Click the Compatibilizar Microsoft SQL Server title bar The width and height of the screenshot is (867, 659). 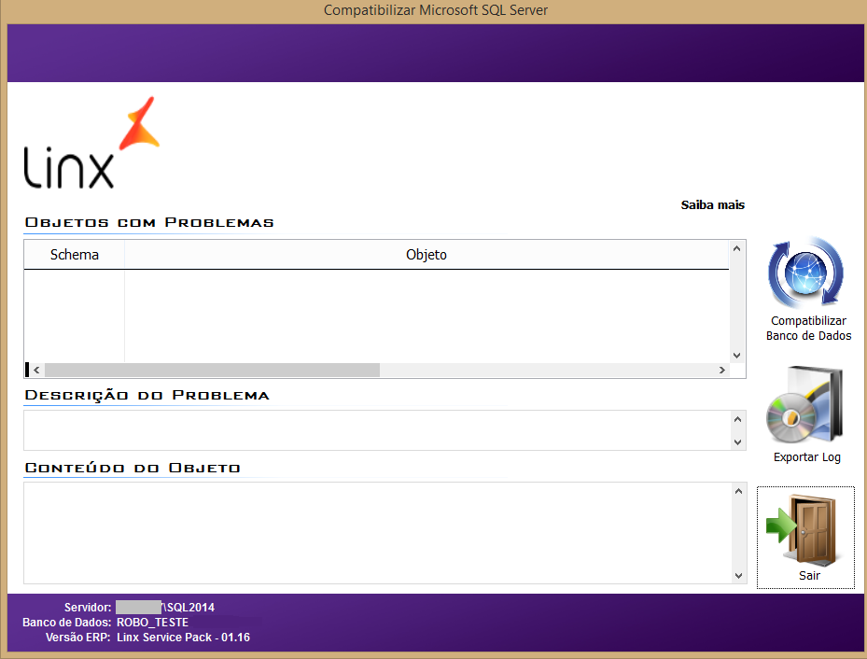[436, 10]
